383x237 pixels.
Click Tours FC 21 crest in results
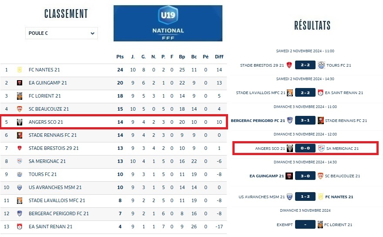[321, 65]
